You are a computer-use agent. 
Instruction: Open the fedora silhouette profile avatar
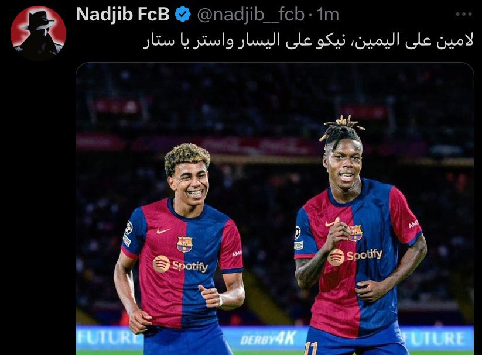tap(38, 33)
